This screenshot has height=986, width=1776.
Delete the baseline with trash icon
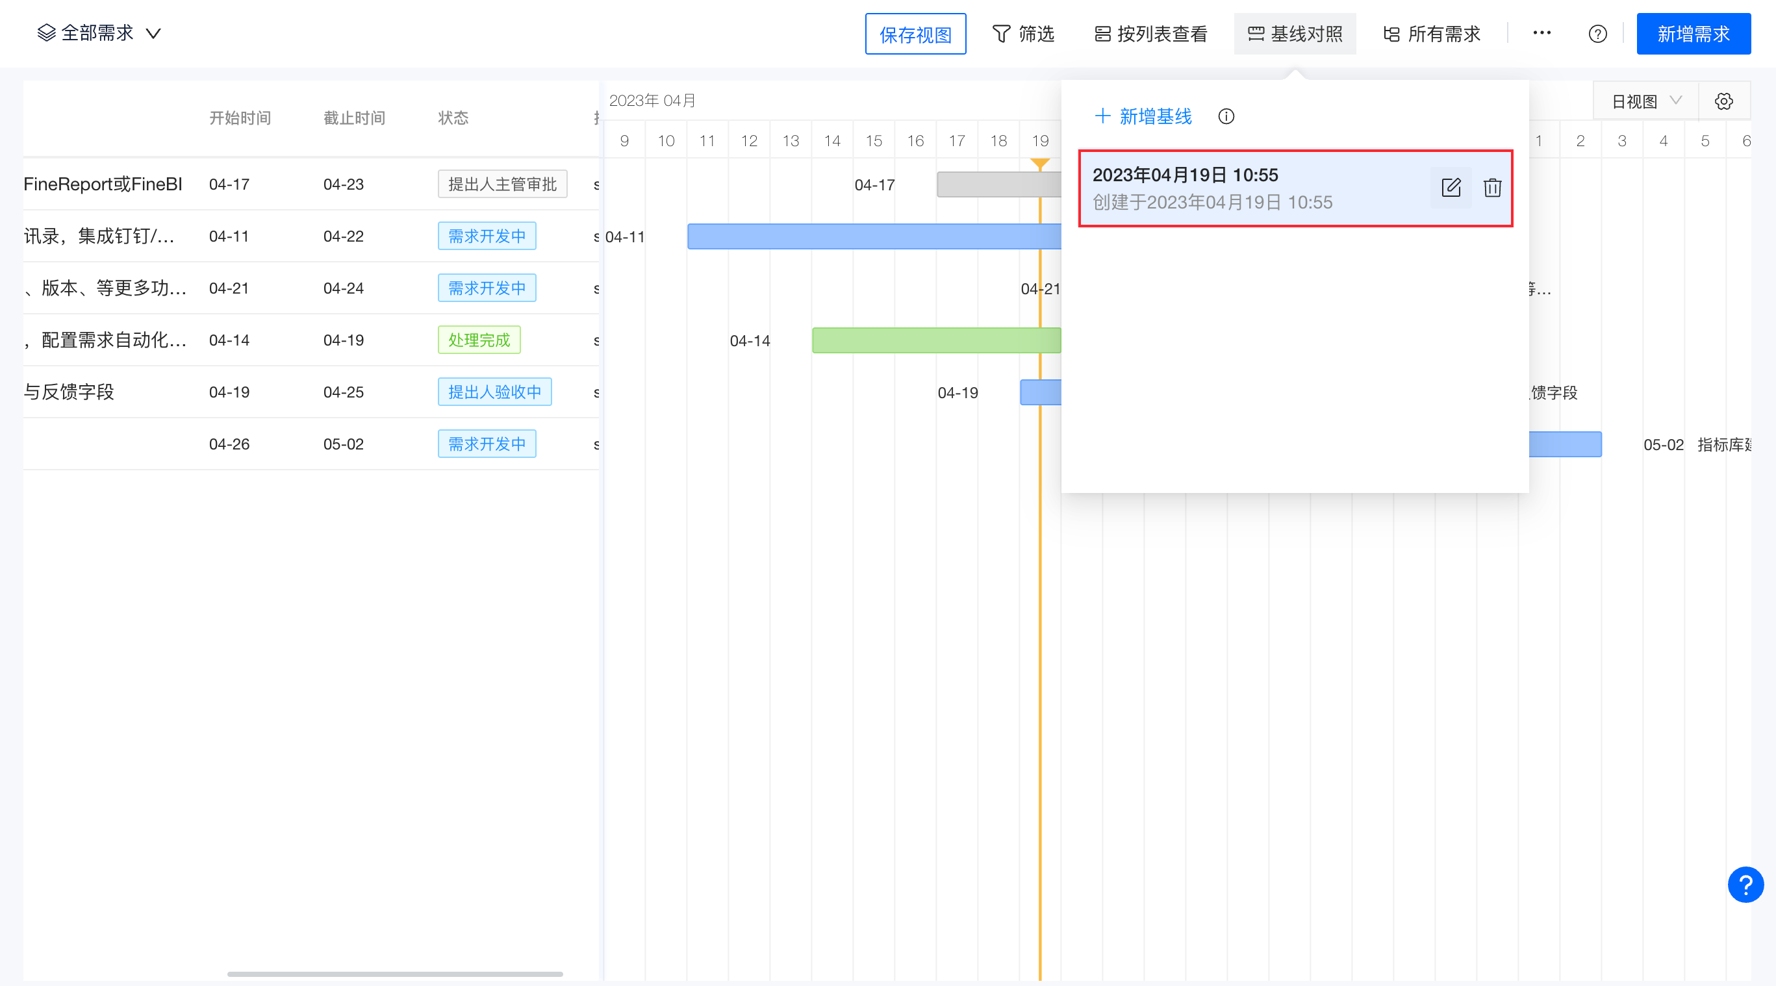pyautogui.click(x=1492, y=188)
